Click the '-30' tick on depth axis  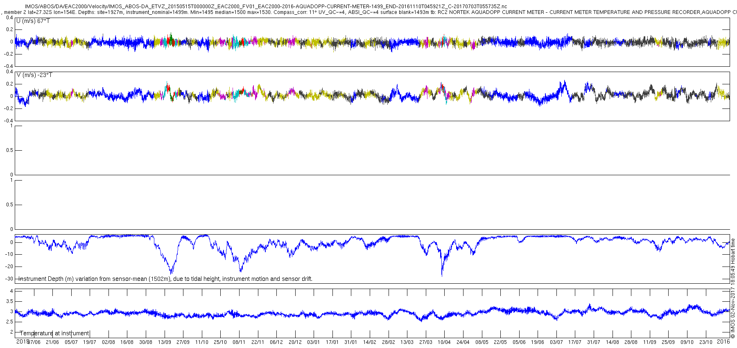click(9, 279)
